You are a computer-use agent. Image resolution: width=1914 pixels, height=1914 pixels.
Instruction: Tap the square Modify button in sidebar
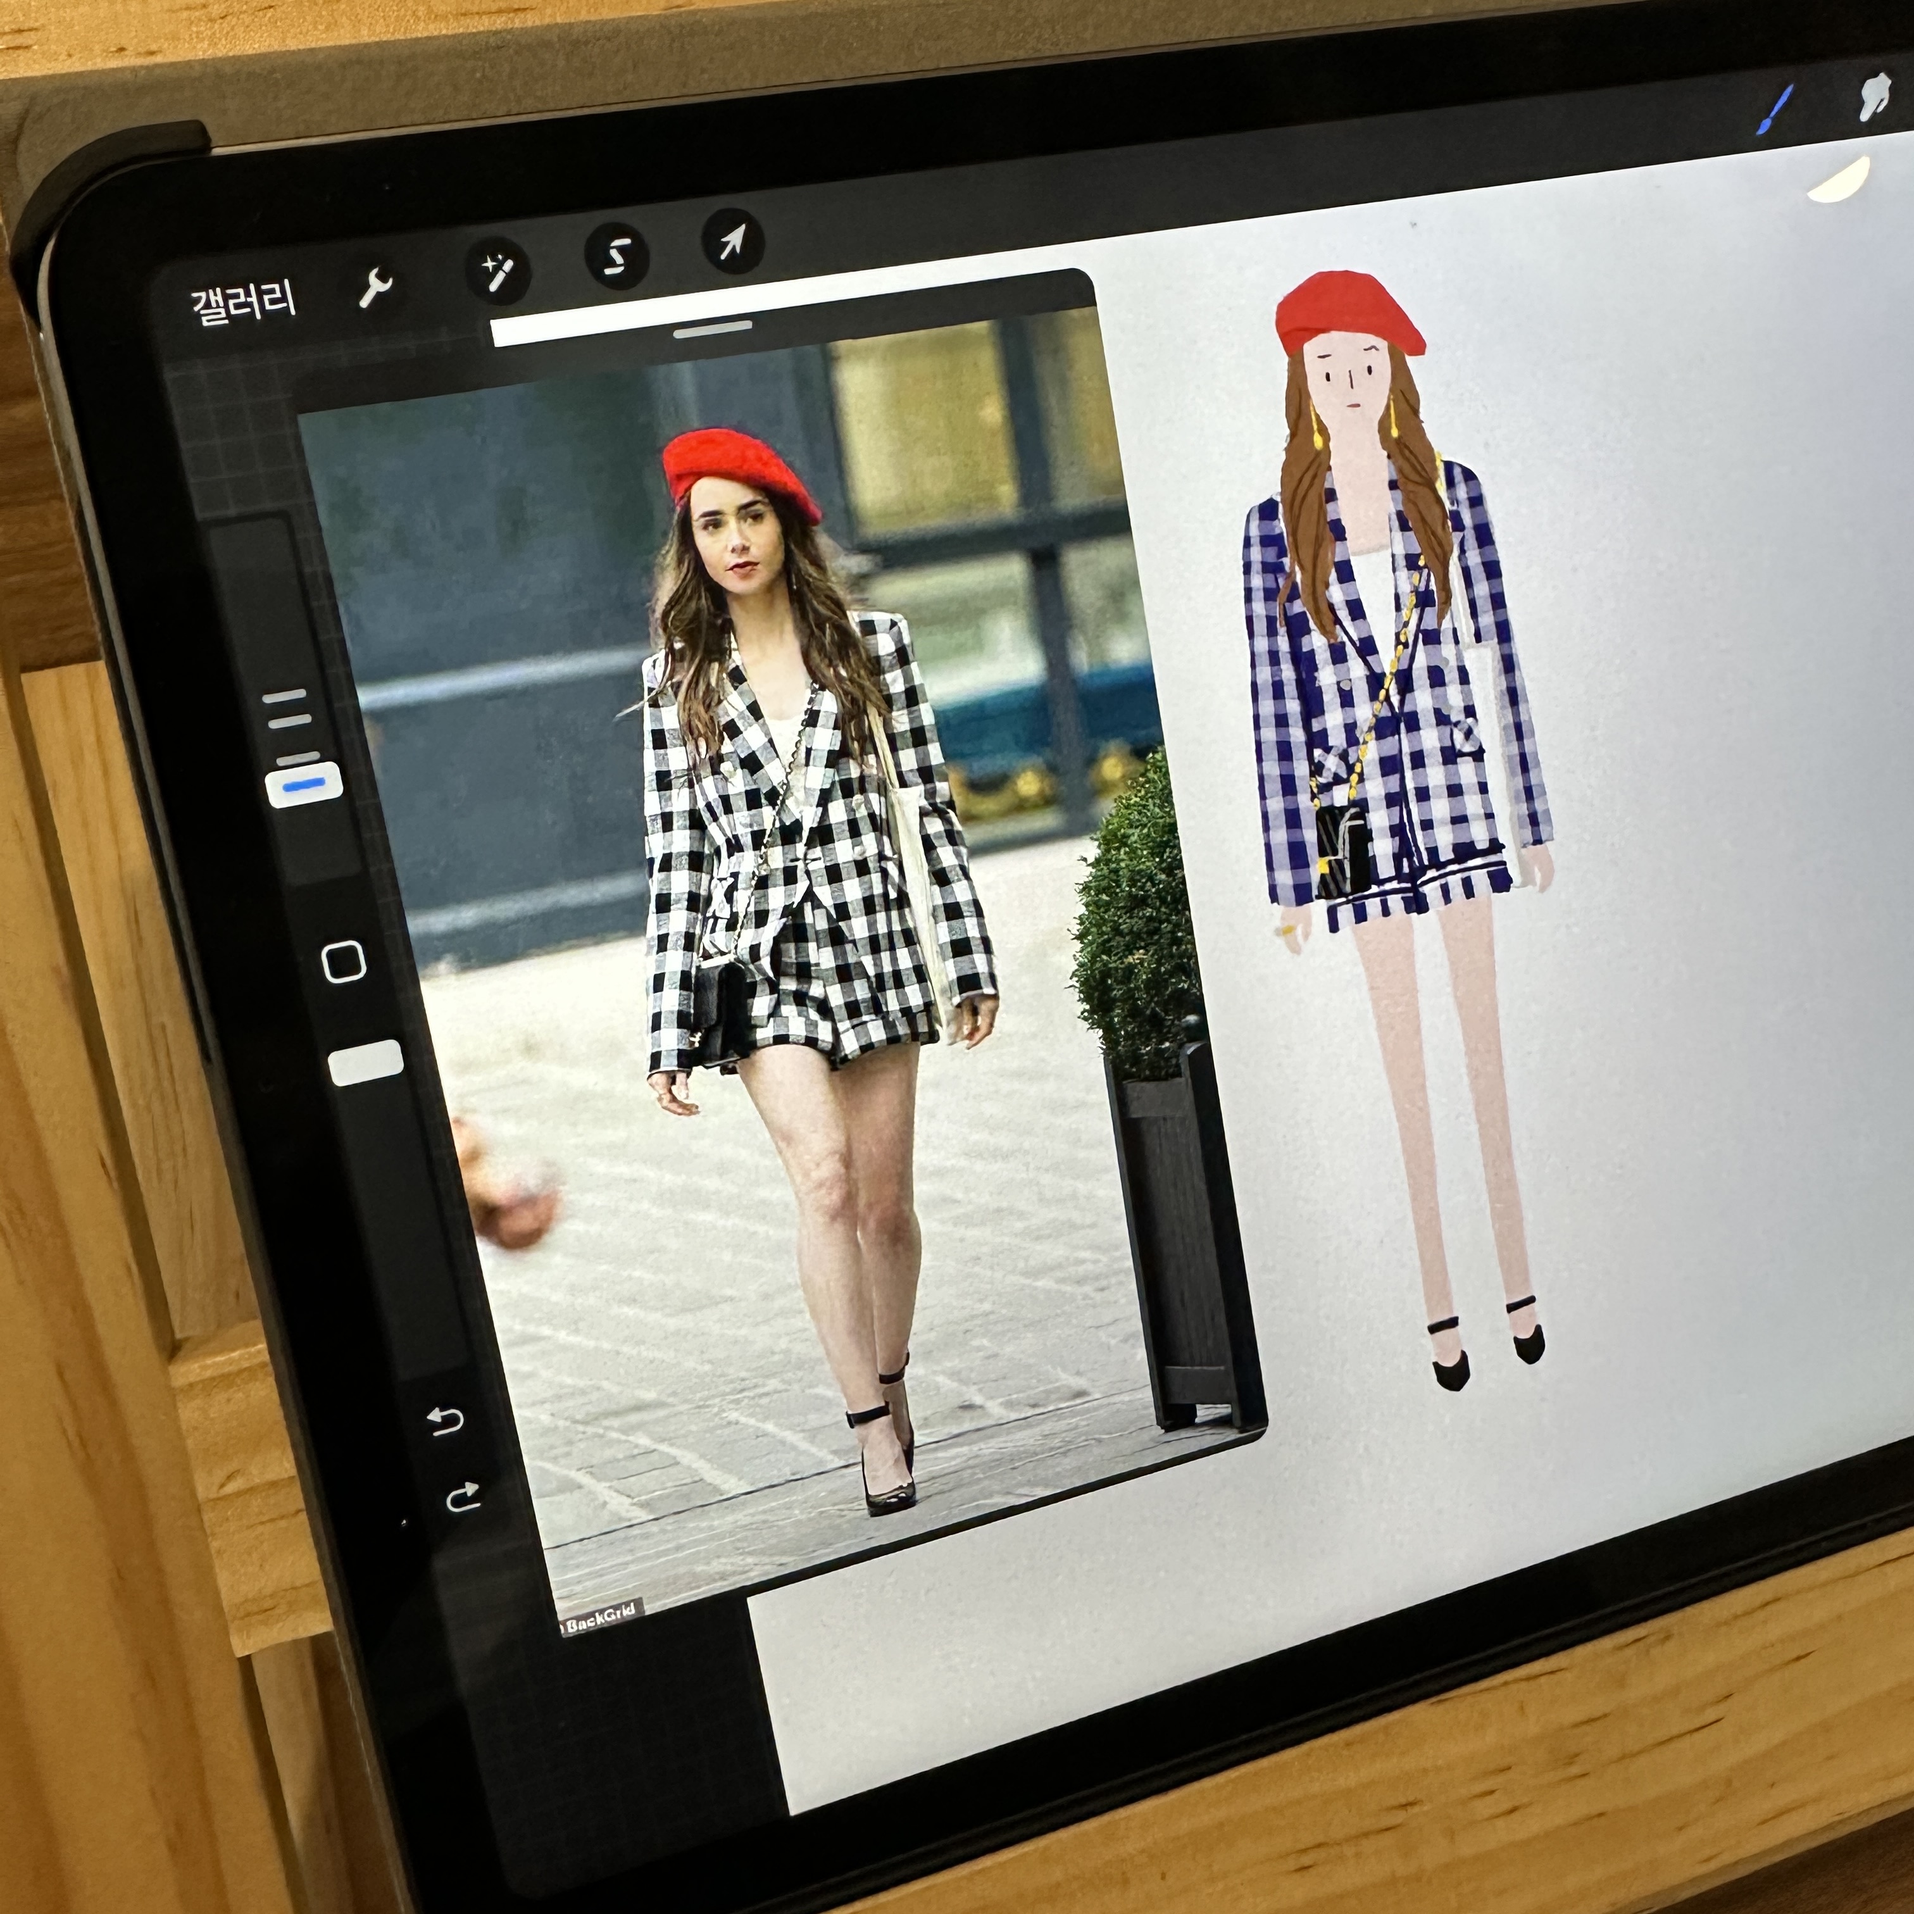pos(344,961)
